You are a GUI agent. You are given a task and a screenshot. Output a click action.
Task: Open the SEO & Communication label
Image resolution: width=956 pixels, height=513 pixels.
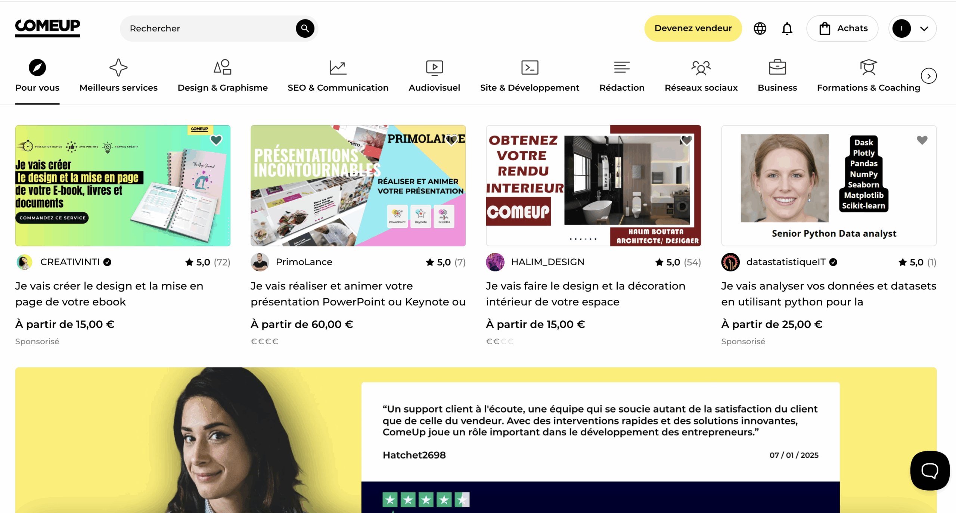338,88
